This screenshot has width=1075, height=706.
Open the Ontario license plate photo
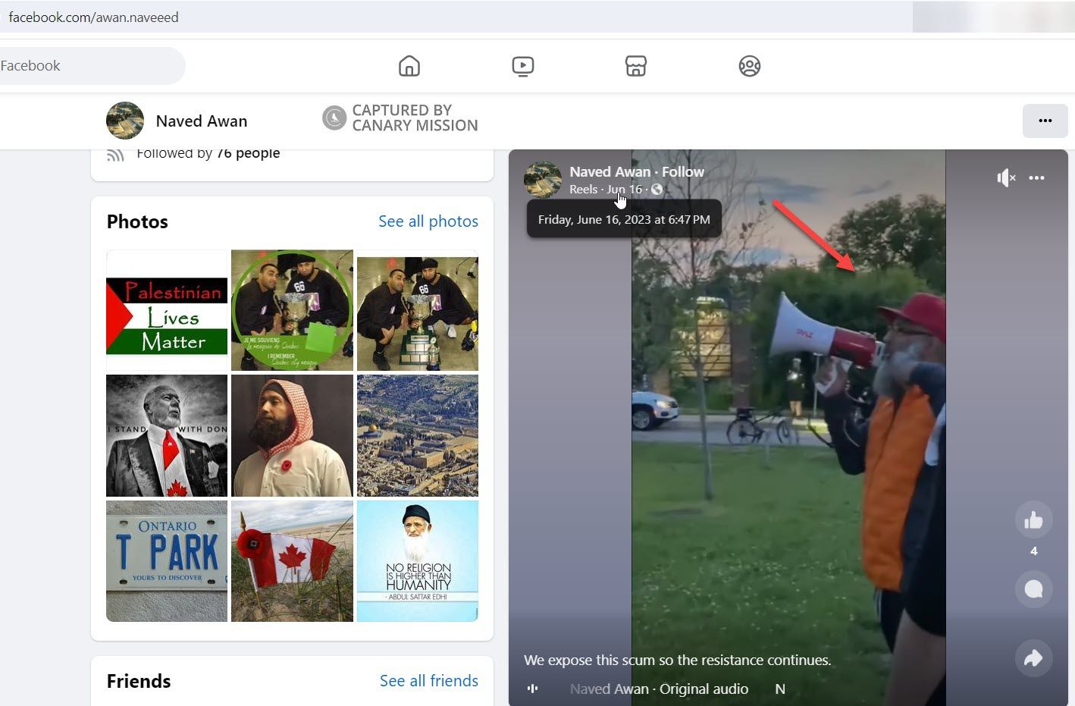pyautogui.click(x=167, y=560)
